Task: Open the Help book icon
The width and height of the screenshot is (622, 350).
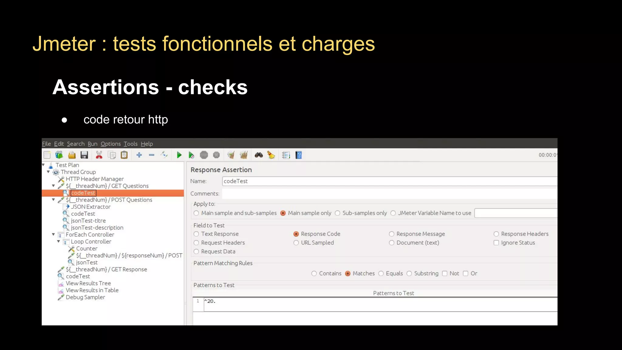Action: click(299, 155)
